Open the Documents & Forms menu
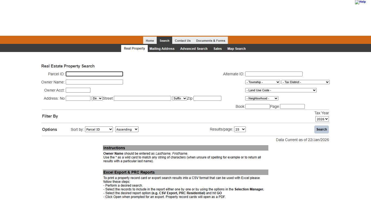Screen dimensions: 371x208 coord(211,40)
